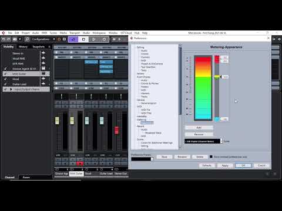Open the Transport menu

pos(75,33)
